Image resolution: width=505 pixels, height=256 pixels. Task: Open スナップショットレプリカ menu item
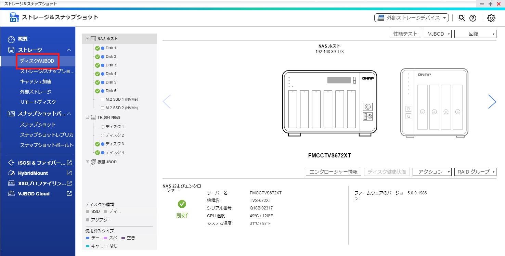click(47, 135)
